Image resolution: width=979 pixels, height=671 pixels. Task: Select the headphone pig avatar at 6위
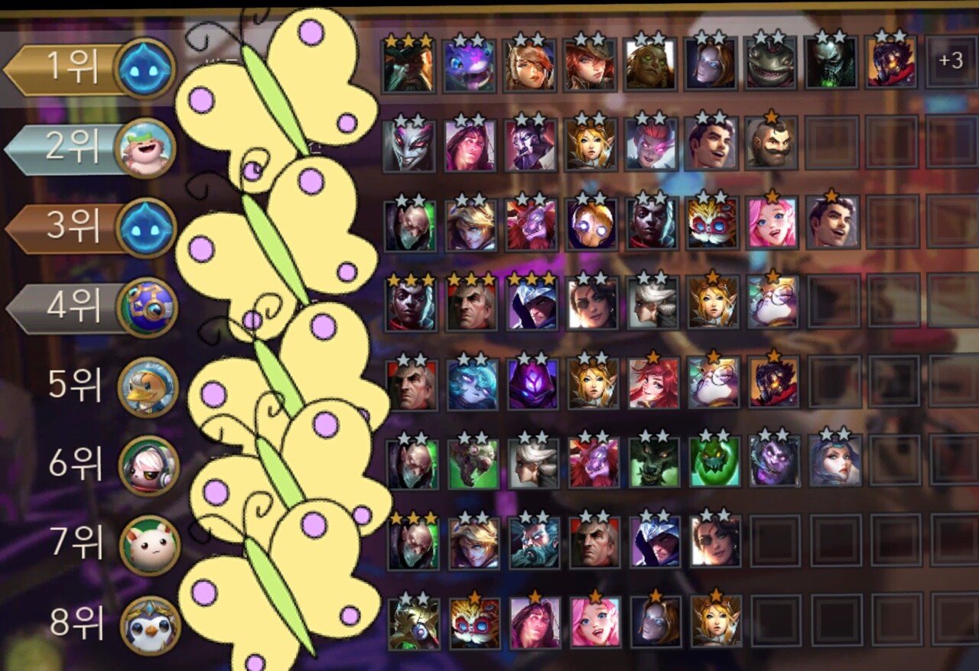click(149, 466)
